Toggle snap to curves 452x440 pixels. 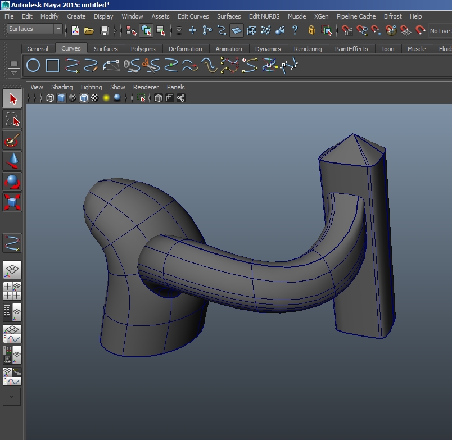362,30
